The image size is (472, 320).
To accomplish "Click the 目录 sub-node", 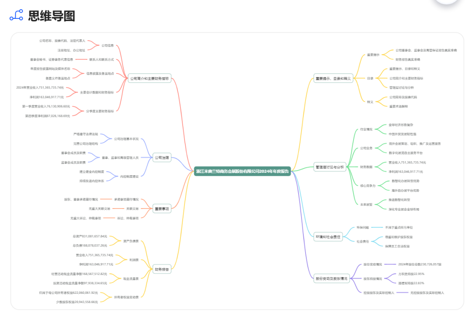I will click(370, 78).
